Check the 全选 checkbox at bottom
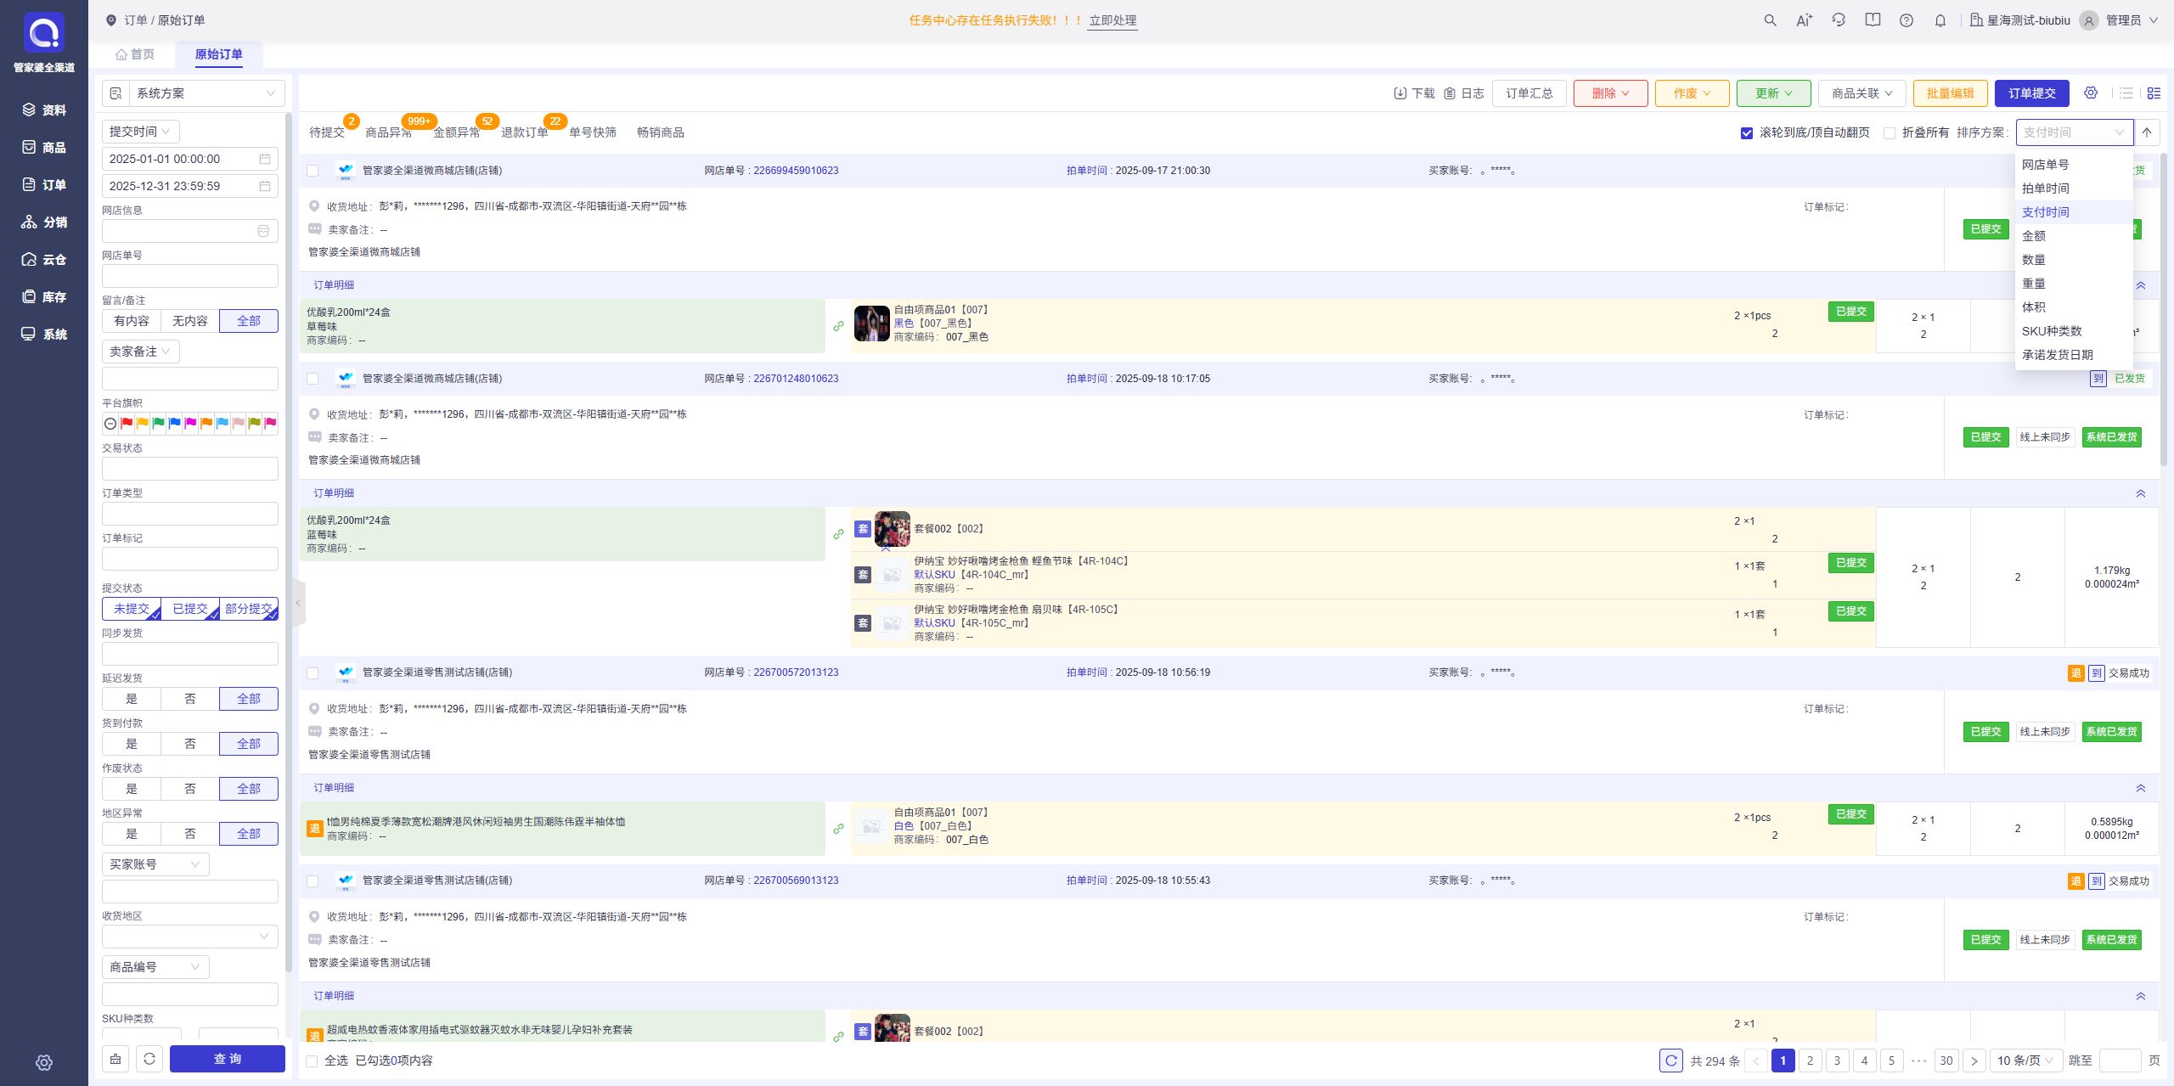The height and width of the screenshot is (1086, 2174). (x=312, y=1061)
